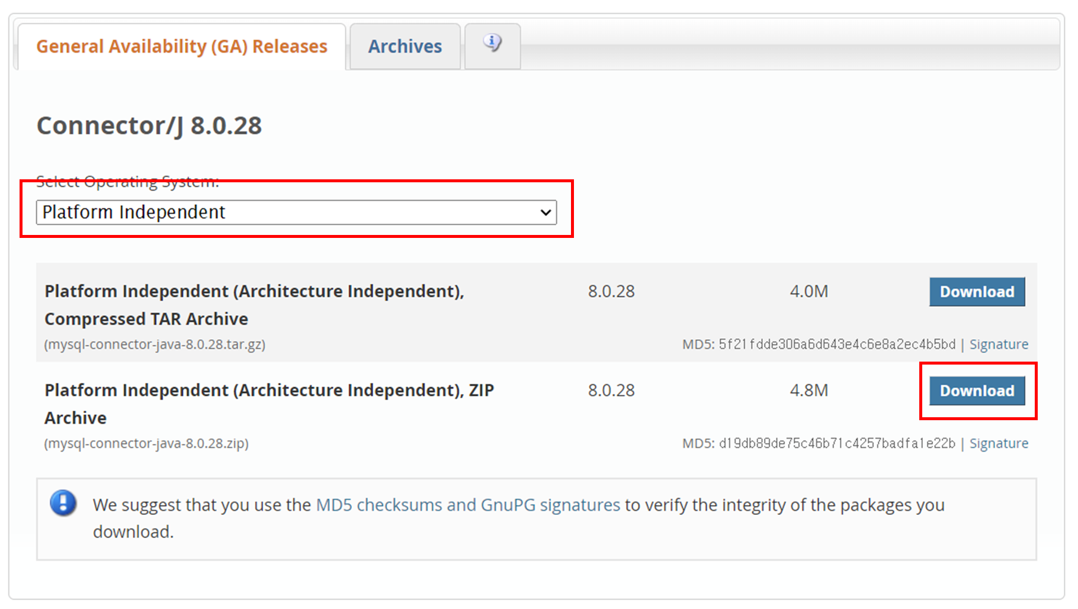Download the Compressed TAR Archive 8.0.28
The width and height of the screenshot is (1078, 609).
[977, 292]
